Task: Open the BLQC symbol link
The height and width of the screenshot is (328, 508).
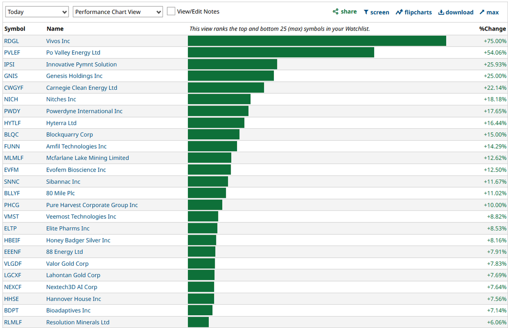Action: (11, 134)
